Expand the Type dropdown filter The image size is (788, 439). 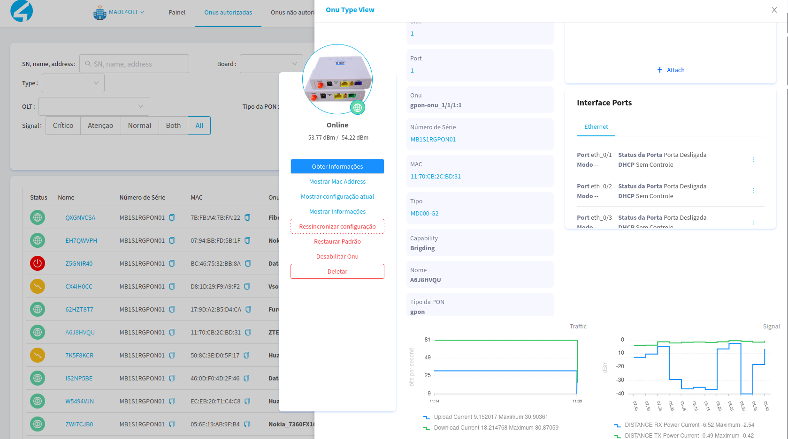(73, 83)
